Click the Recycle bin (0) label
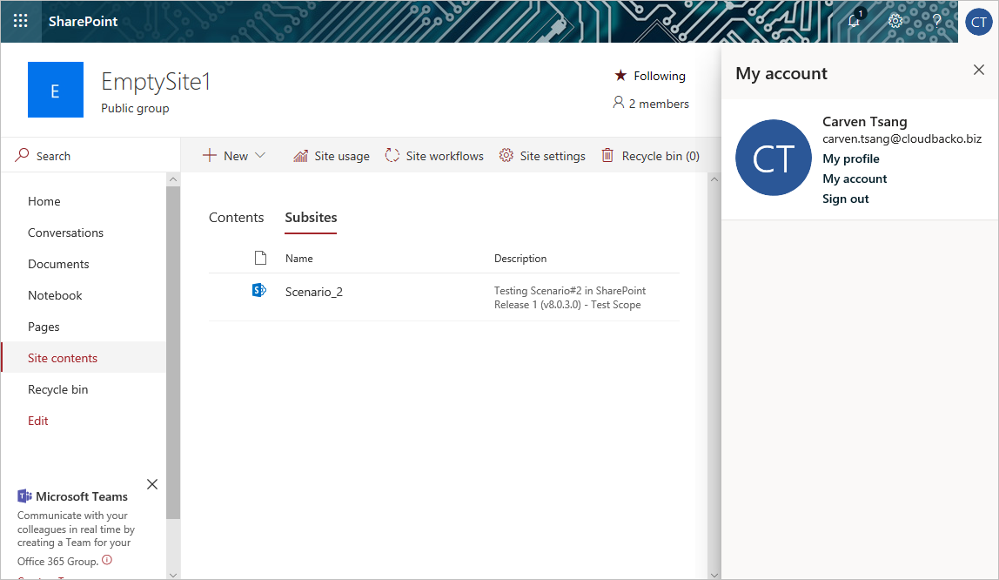The image size is (999, 580). click(x=660, y=156)
